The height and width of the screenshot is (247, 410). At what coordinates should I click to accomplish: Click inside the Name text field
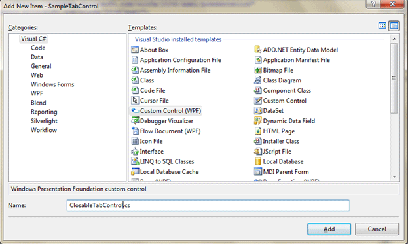pos(208,206)
